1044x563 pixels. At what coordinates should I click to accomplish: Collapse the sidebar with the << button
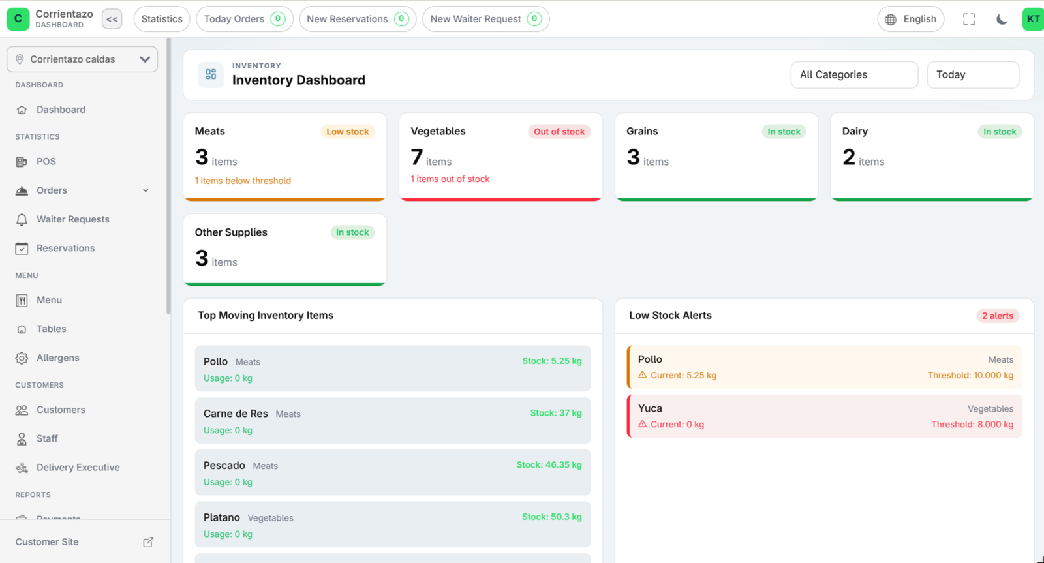[112, 19]
